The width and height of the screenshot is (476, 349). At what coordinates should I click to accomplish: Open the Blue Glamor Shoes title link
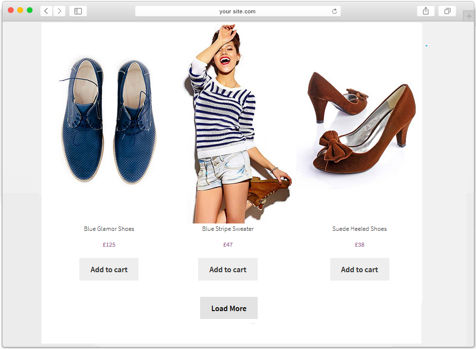(109, 228)
